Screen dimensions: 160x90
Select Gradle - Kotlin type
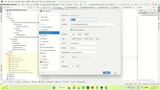88,39
